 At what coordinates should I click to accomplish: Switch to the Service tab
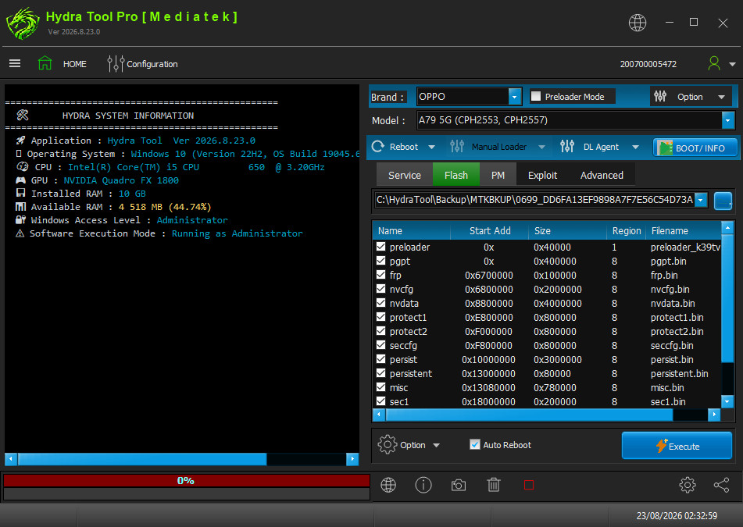pyautogui.click(x=404, y=175)
